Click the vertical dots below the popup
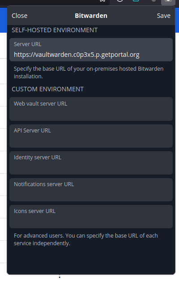Image resolution: width=179 pixels, height=281 pixels. [60, 277]
